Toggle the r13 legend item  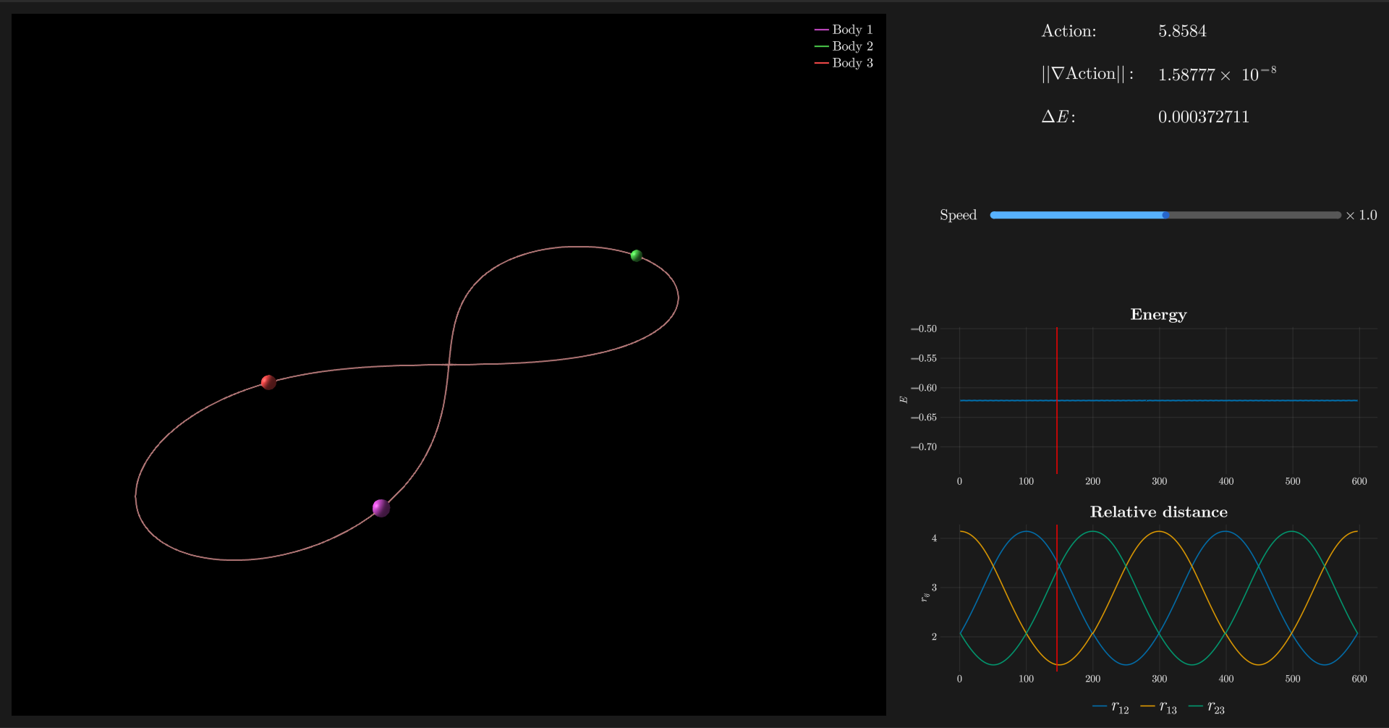pos(1159,708)
